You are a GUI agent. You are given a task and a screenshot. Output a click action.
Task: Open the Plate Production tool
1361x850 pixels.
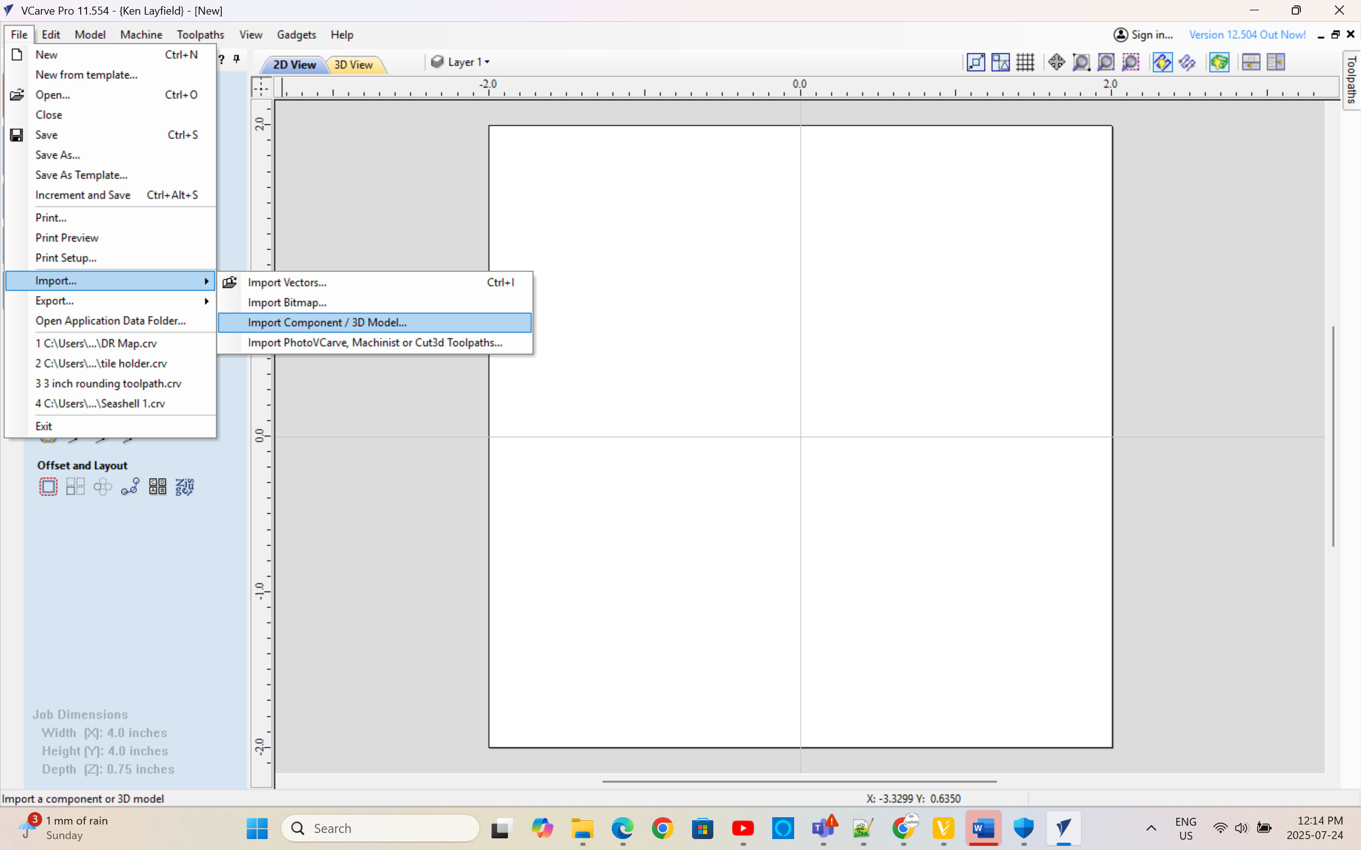click(185, 486)
